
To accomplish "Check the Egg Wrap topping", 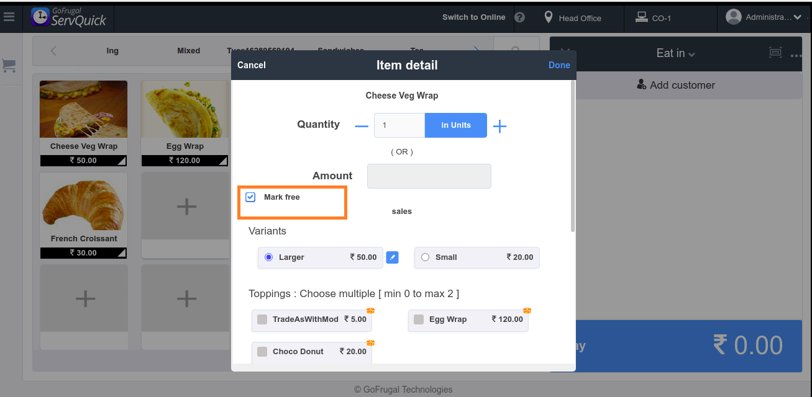I will coord(419,319).
